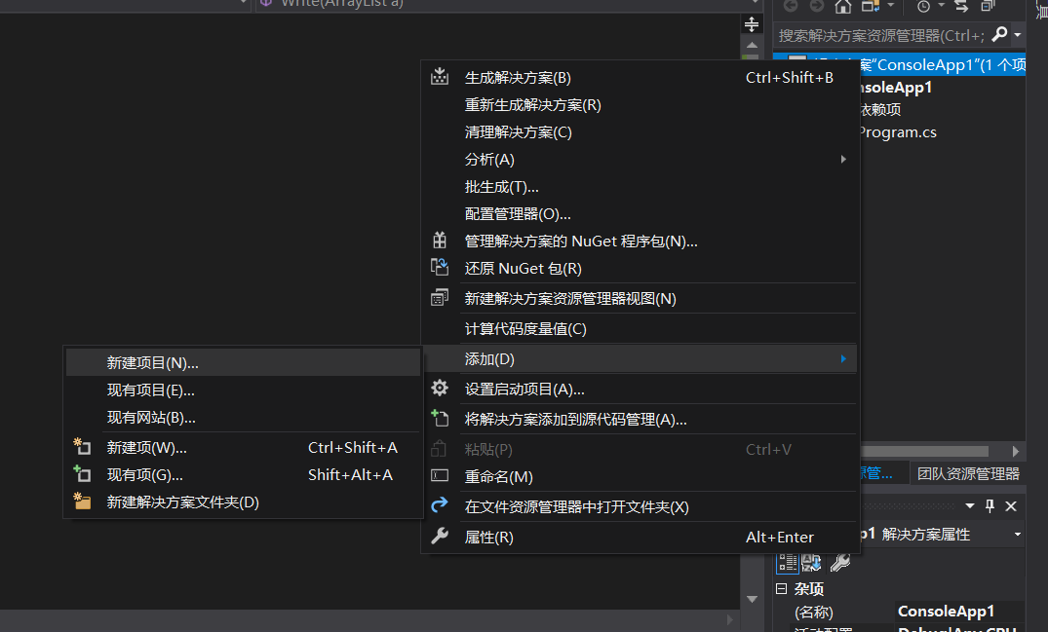
Task: Select 重新生成解决方案(R) menu item
Action: [640, 105]
